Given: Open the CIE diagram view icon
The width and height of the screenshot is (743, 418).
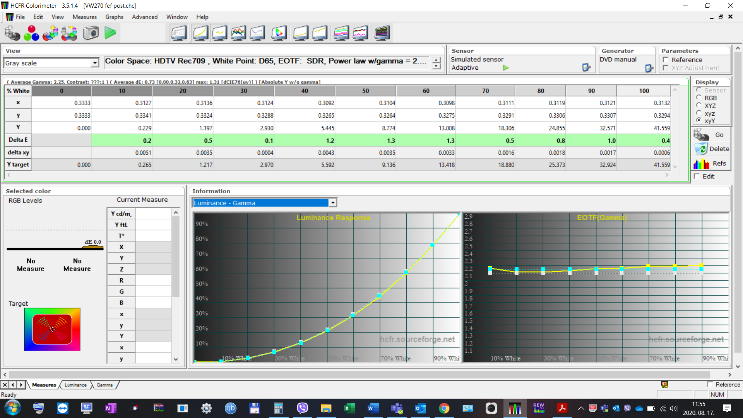Looking at the screenshot, I should click(x=279, y=33).
